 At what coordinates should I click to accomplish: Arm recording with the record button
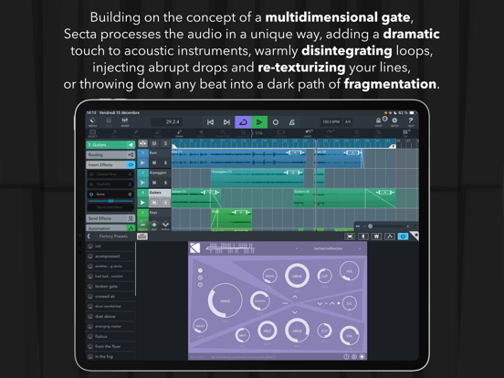(276, 122)
